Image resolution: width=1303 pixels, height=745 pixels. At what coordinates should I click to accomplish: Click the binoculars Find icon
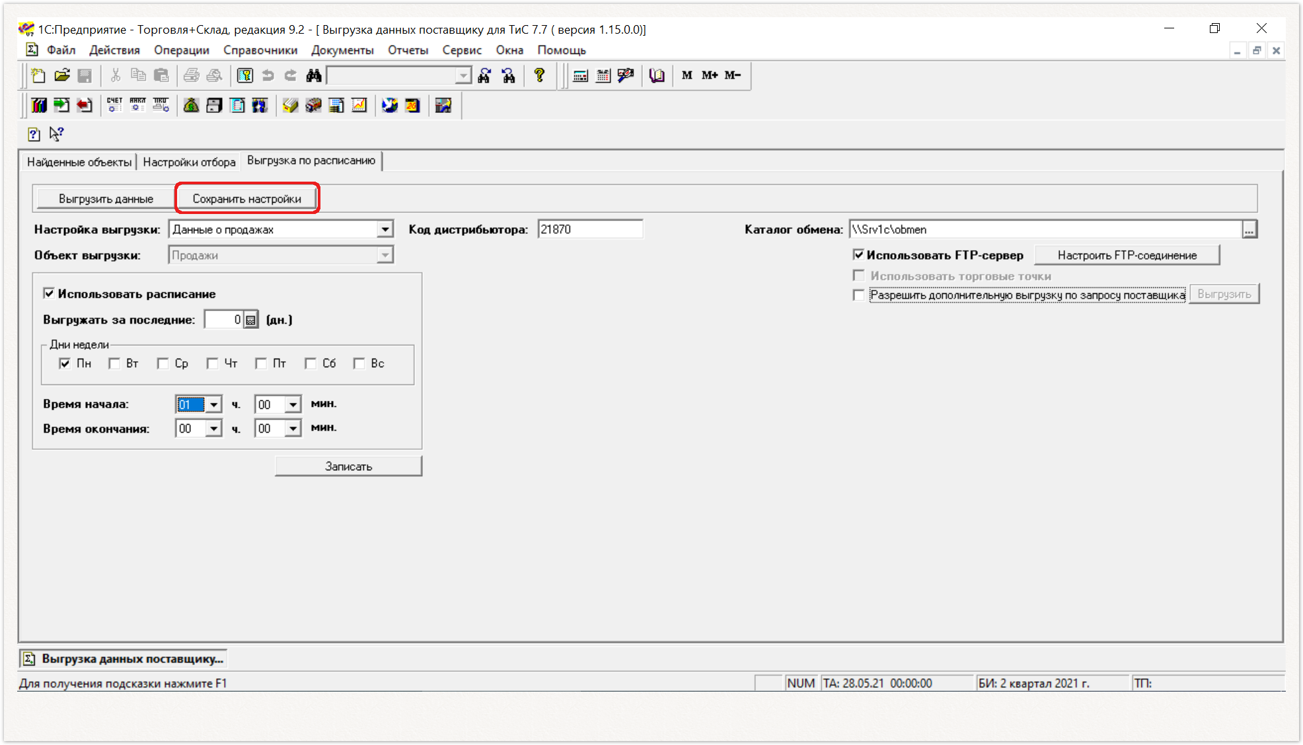tap(314, 75)
